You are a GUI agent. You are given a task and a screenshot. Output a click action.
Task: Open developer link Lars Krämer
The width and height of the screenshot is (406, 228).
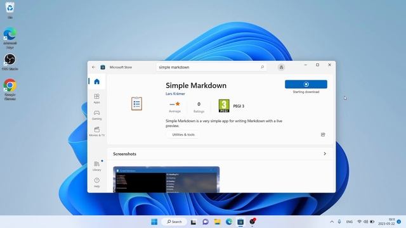[175, 94]
